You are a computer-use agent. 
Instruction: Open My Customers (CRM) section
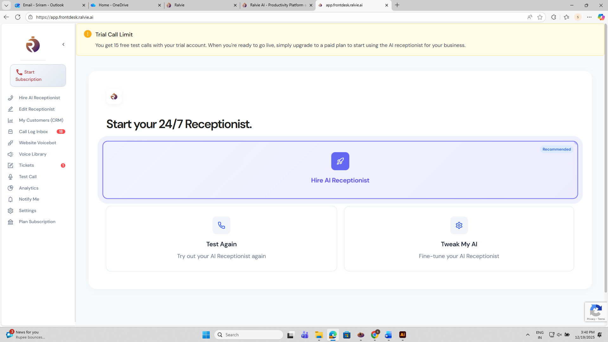pos(41,120)
